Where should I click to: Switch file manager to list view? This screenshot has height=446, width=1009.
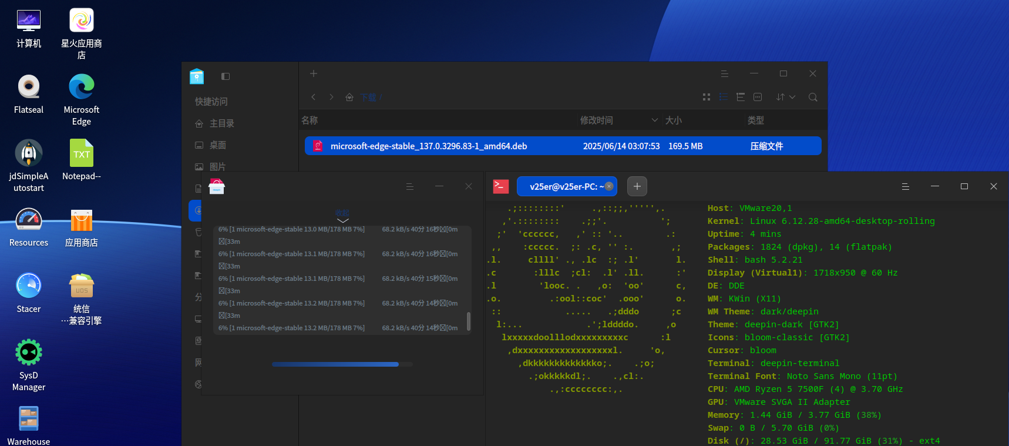tap(724, 97)
